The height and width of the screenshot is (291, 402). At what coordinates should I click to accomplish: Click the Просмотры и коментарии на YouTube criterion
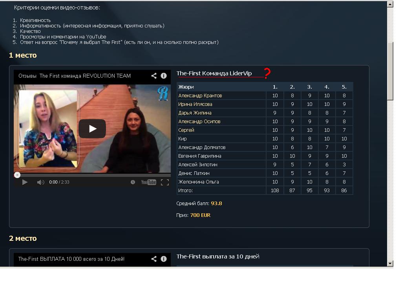(x=63, y=36)
